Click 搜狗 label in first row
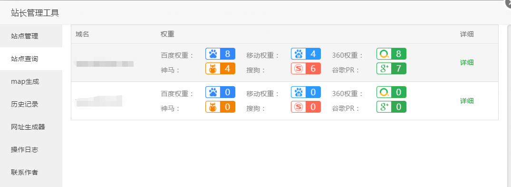Image resolution: width=511 pixels, height=187 pixels. click(x=256, y=70)
